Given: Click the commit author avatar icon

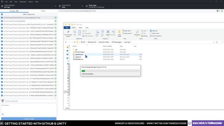Looking at the screenshot, I should [2, 101].
